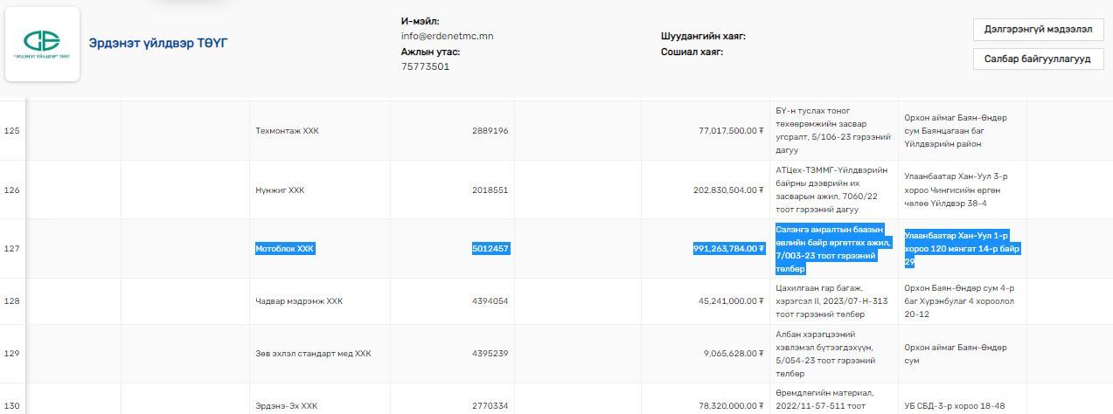
Task: Click row number 126 in the table
Action: 12,190
